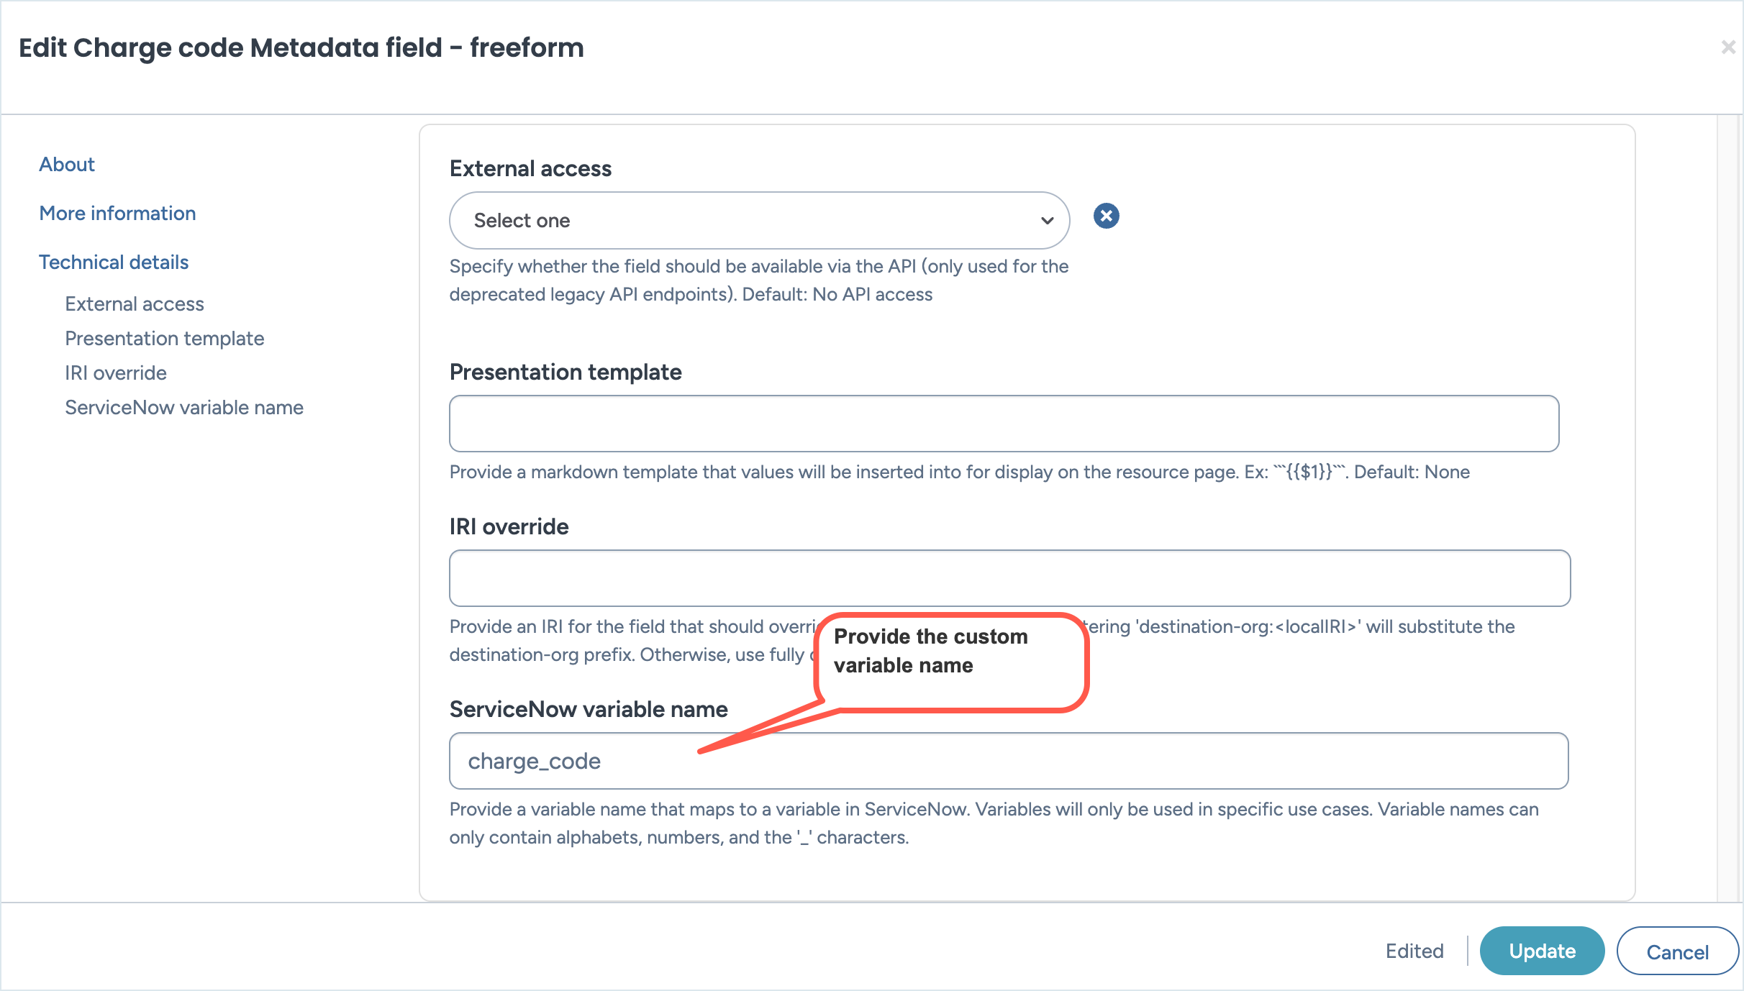Click the Edited status label

[1414, 951]
